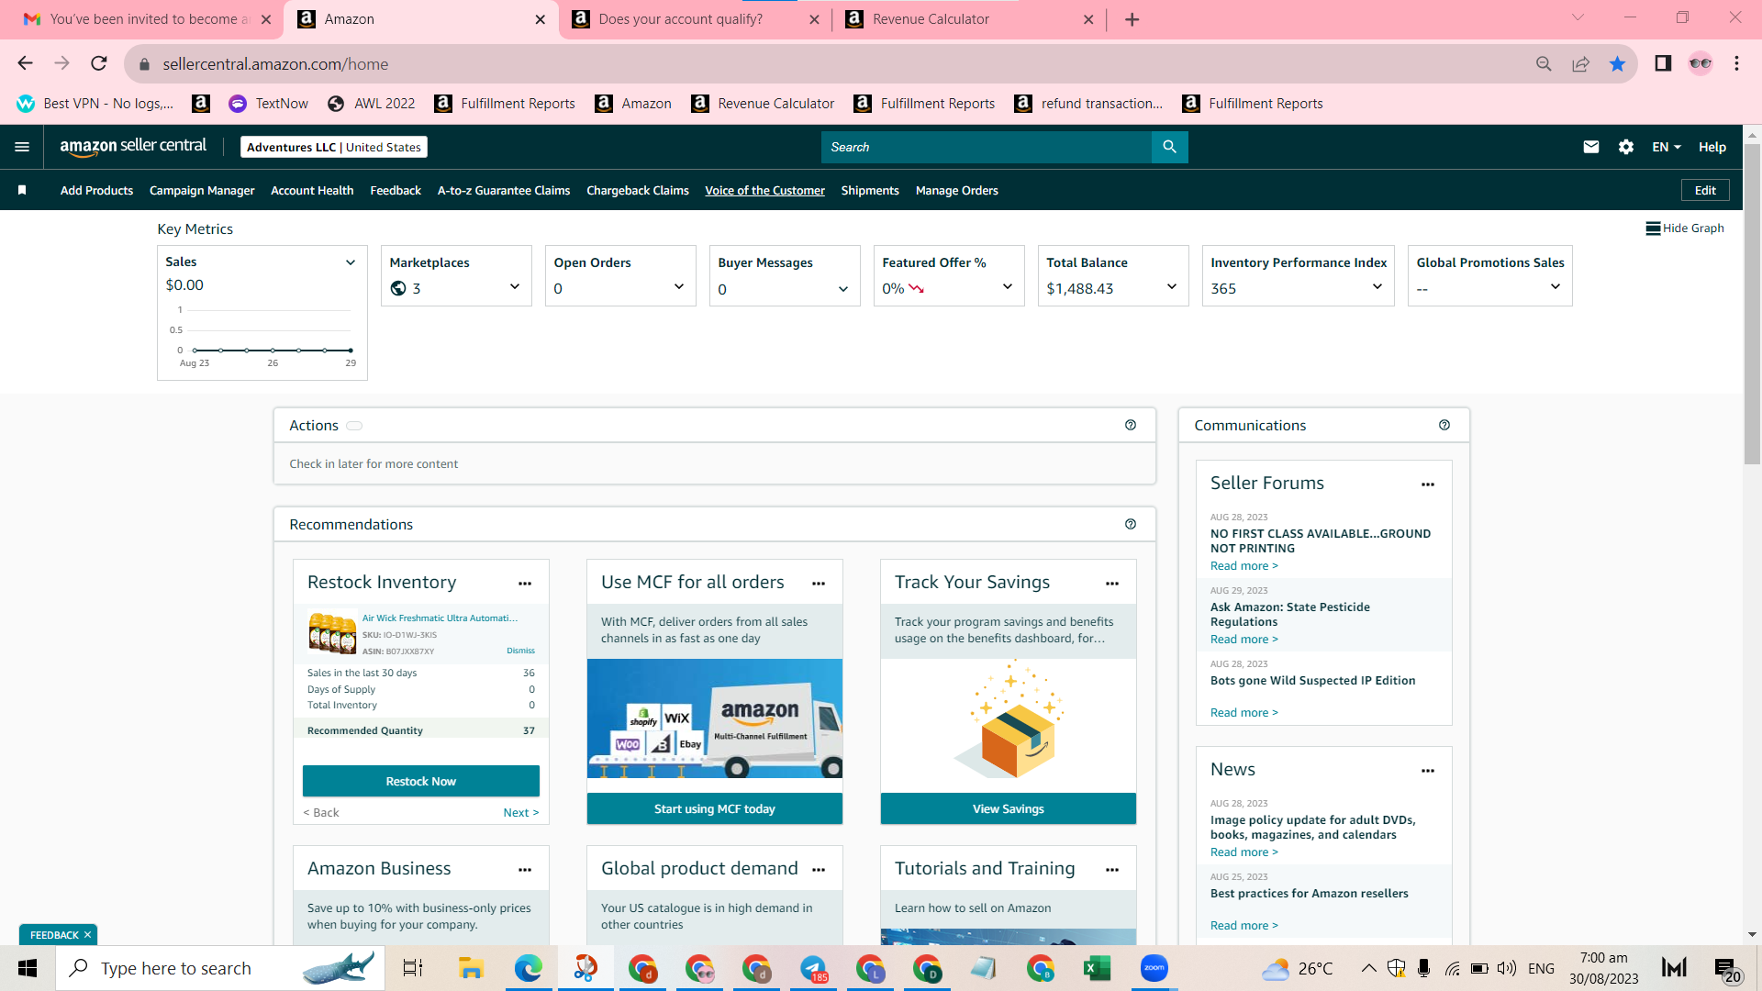The width and height of the screenshot is (1762, 991).
Task: Open the browser side panel icon
Action: 1663,63
